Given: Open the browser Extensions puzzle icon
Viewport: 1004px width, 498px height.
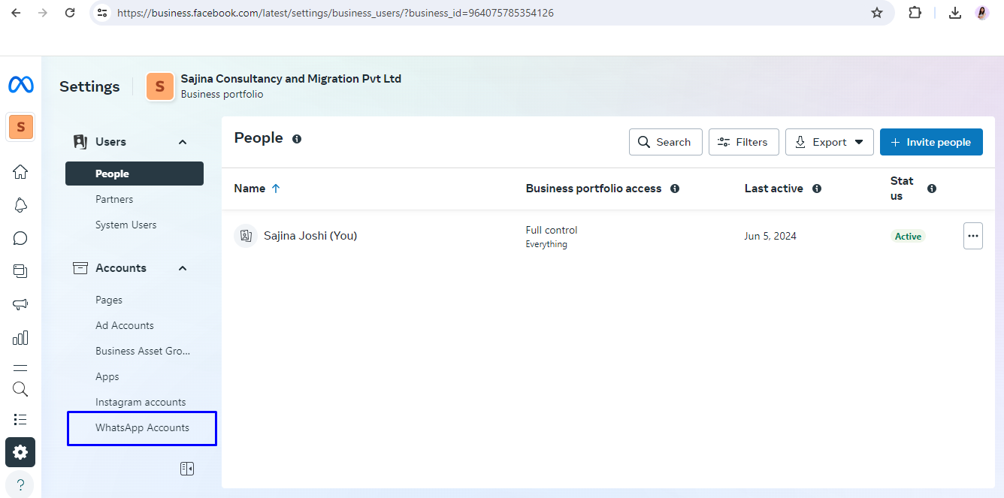Looking at the screenshot, I should pos(915,13).
